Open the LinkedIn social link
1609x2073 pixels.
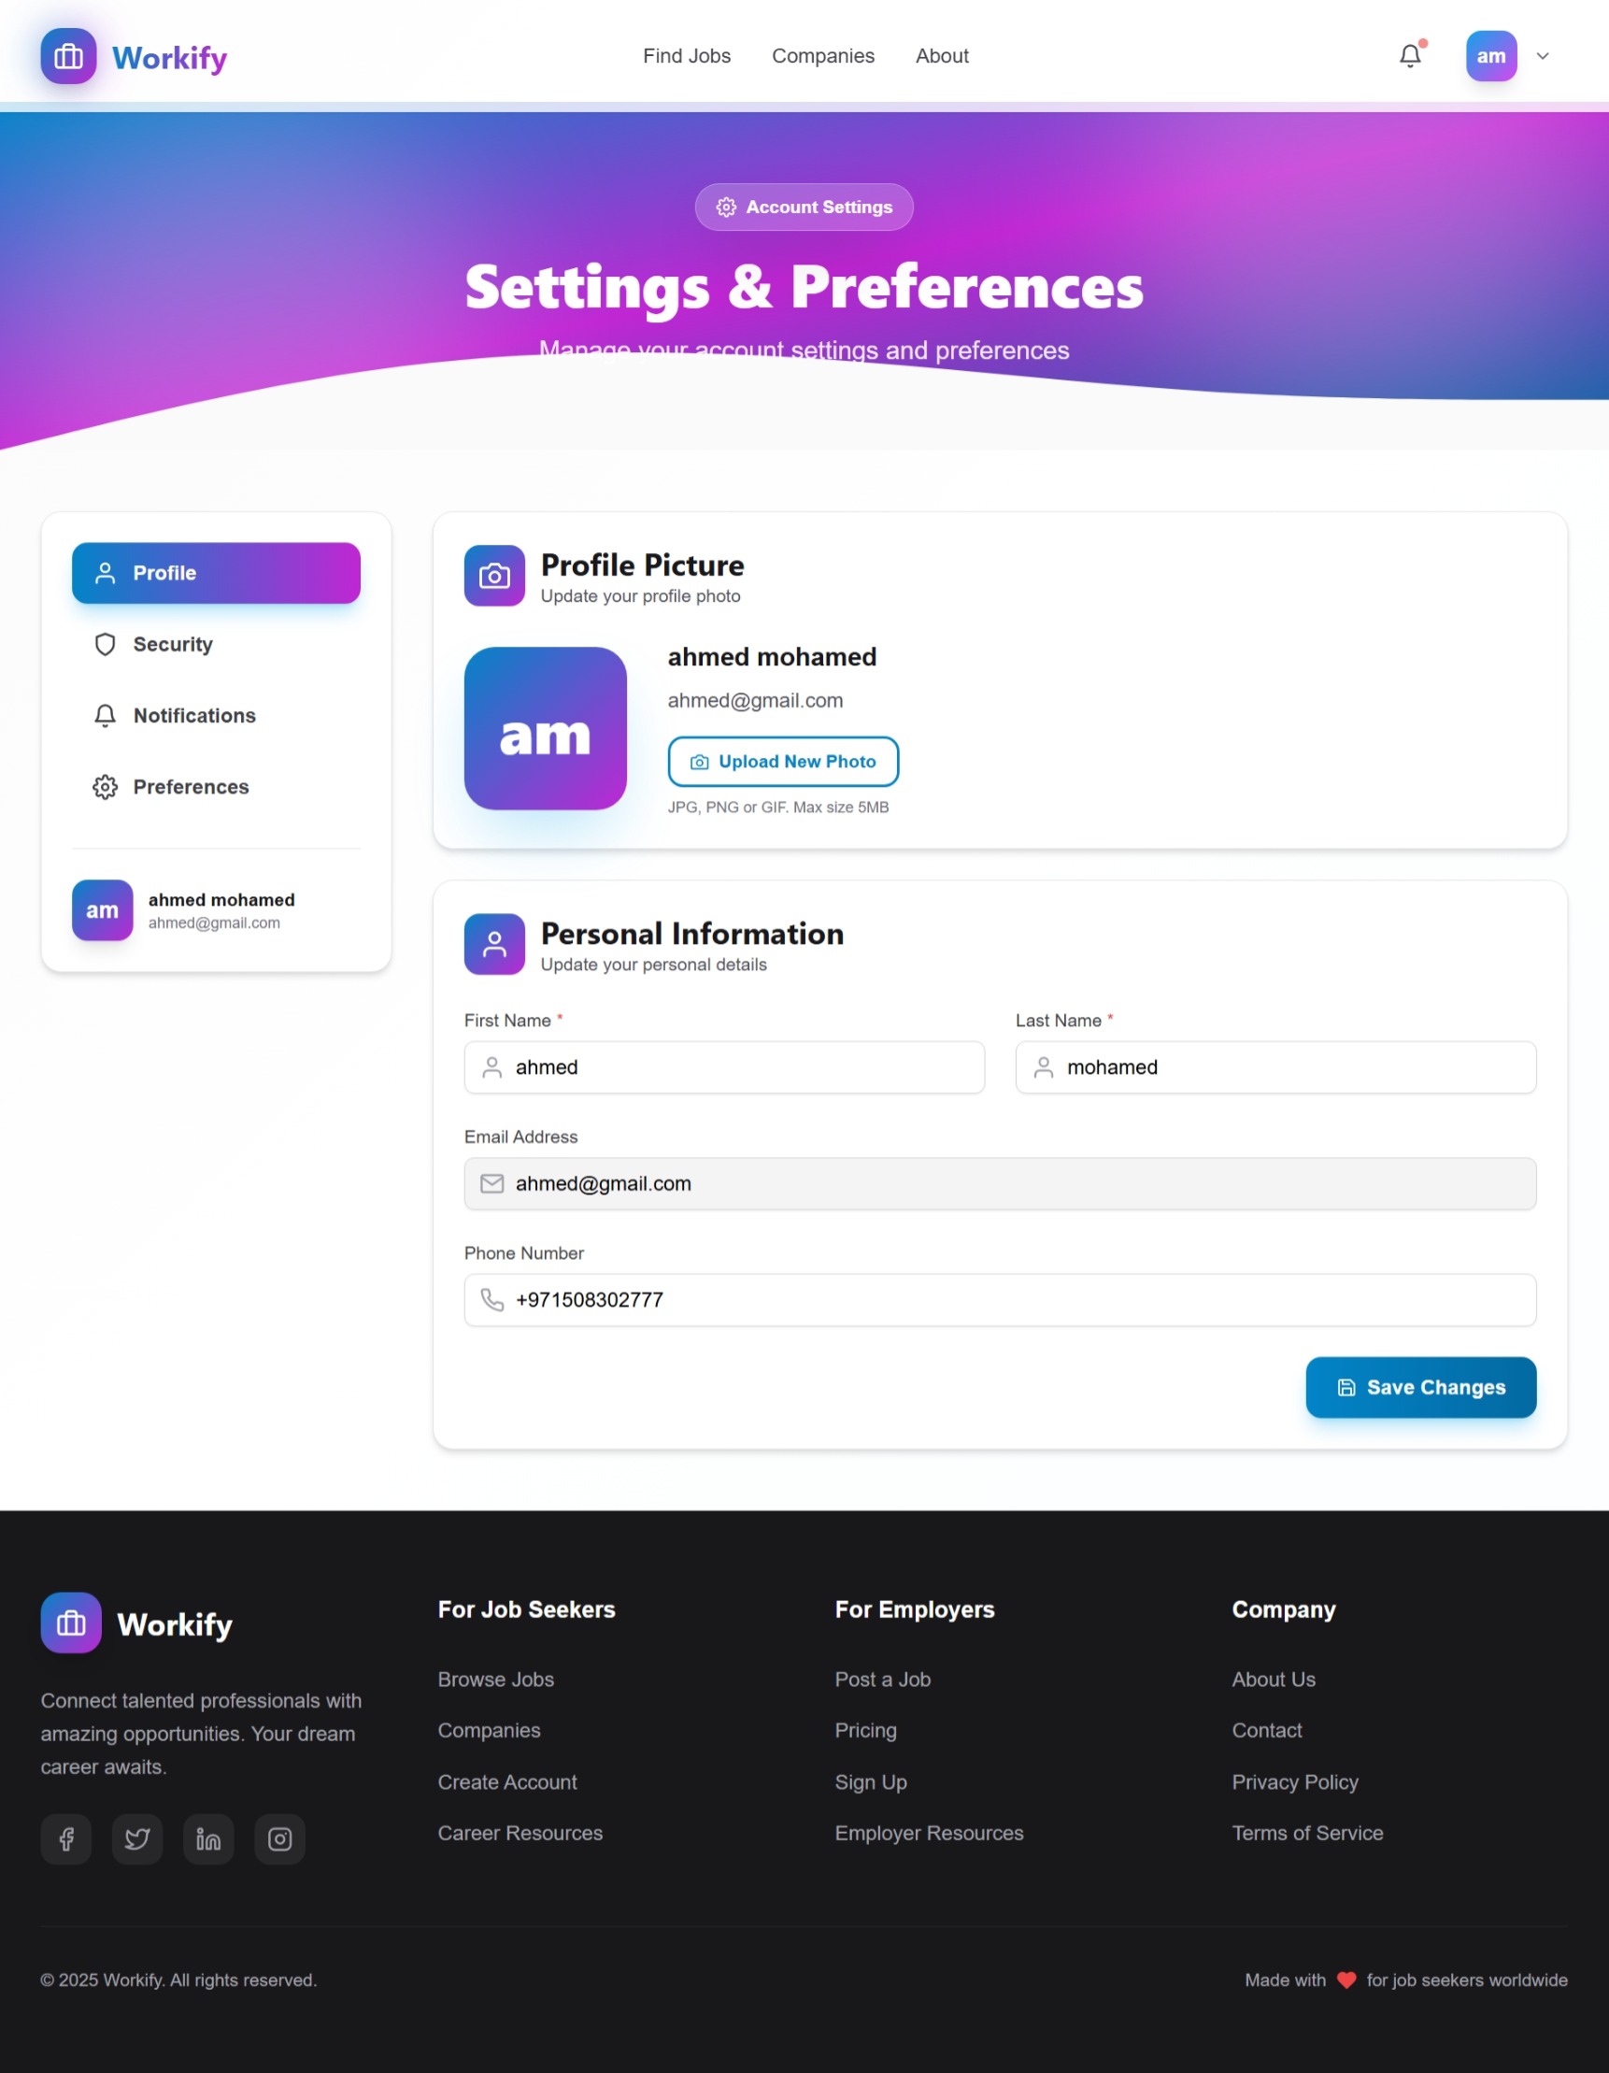[208, 1839]
